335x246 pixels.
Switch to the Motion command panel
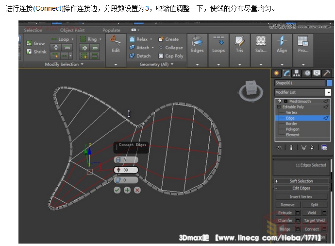[x=307, y=73]
